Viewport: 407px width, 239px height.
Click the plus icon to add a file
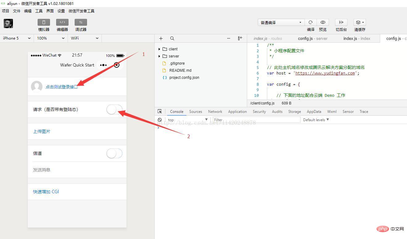[161, 38]
